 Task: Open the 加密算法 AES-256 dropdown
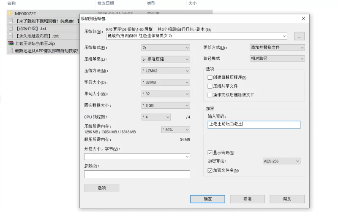tap(281, 161)
